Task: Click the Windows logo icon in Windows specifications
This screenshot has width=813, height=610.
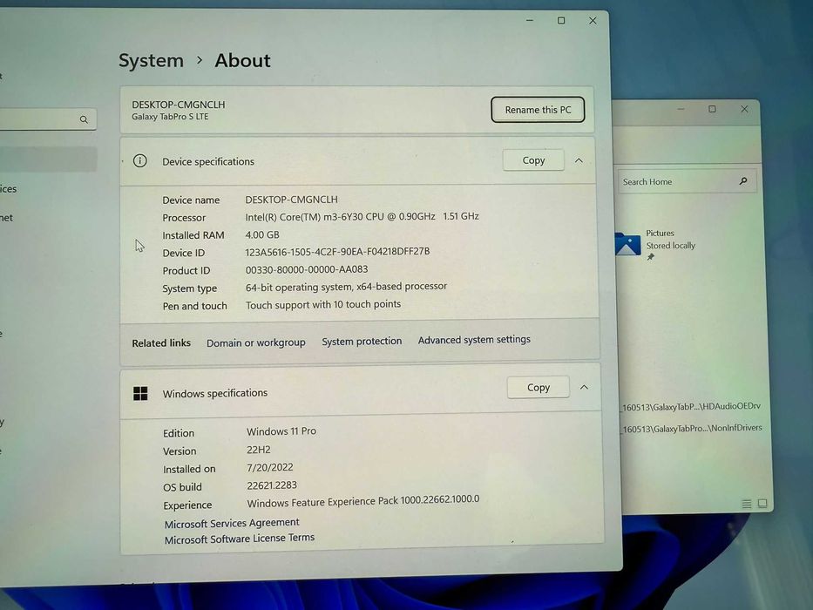Action: pos(140,394)
